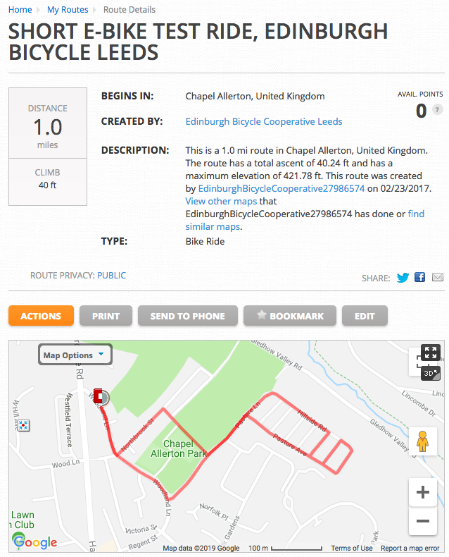This screenshot has width=449, height=557.
Task: Open Edinburgh Bicycle Cooperative Leeds profile link
Action: coord(264,121)
